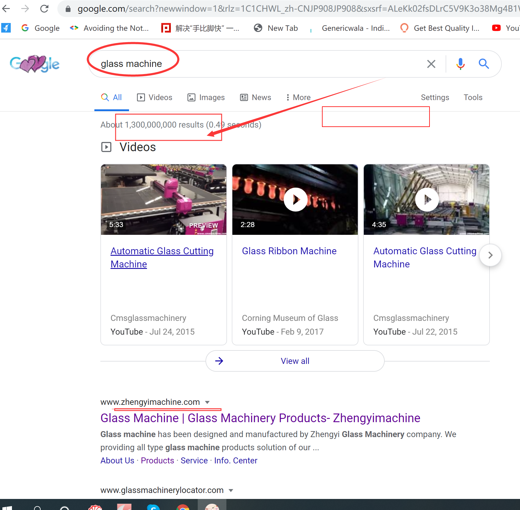520x510 pixels.
Task: Open the Google bookmark
Action: point(40,28)
